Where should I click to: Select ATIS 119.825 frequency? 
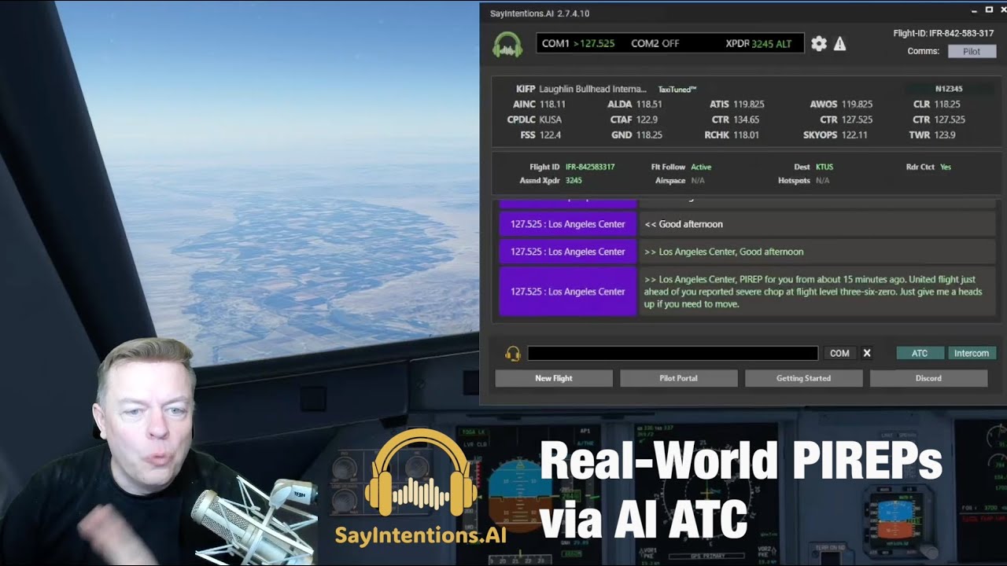point(737,104)
